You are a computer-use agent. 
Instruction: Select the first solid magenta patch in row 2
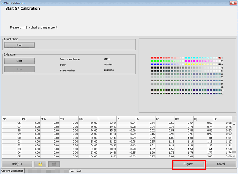click(186, 61)
